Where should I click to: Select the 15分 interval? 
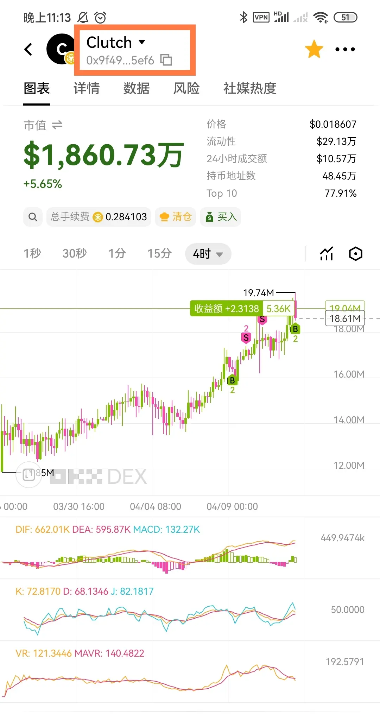click(159, 253)
